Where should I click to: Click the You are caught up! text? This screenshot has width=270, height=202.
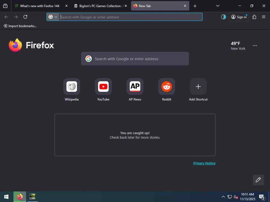(135, 133)
